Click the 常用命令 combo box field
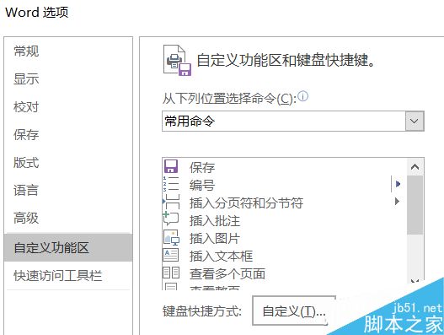 click(293, 122)
